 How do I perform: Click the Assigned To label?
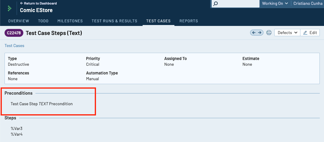175,59
